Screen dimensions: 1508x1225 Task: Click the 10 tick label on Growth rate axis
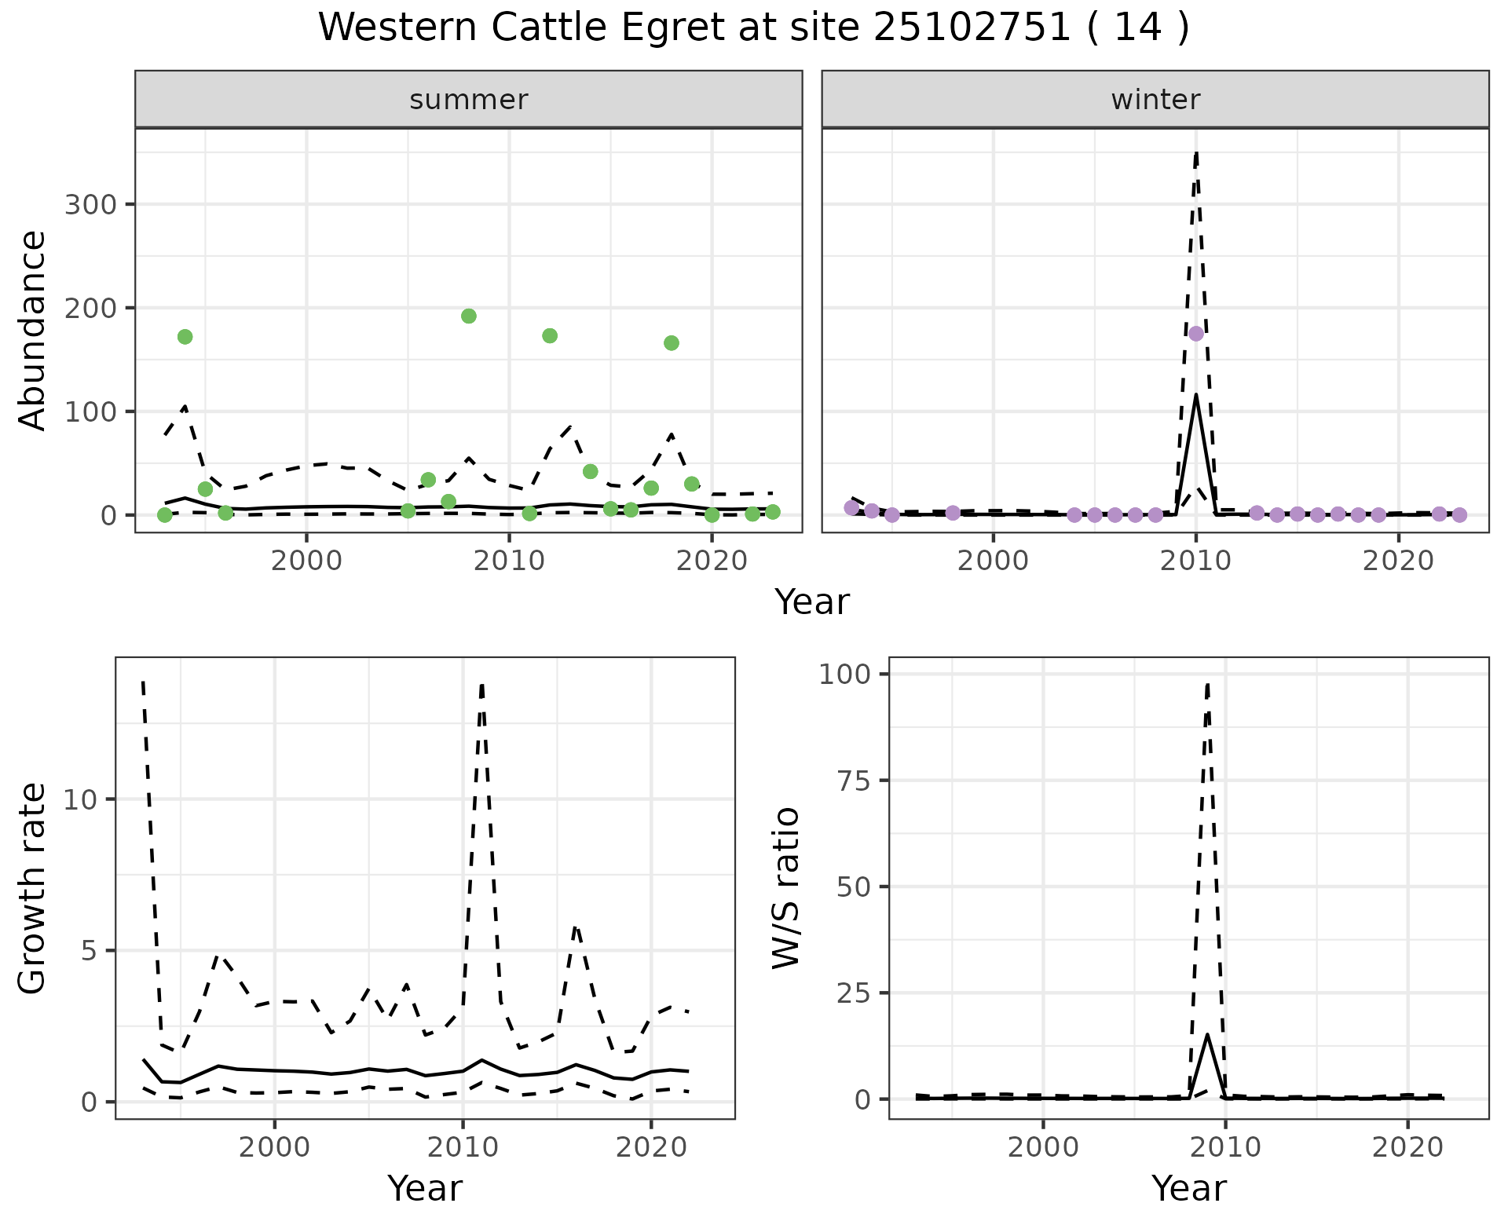point(81,800)
